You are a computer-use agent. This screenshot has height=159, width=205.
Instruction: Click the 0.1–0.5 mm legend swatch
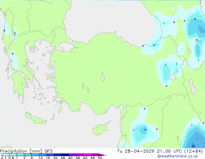(x=5, y=155)
